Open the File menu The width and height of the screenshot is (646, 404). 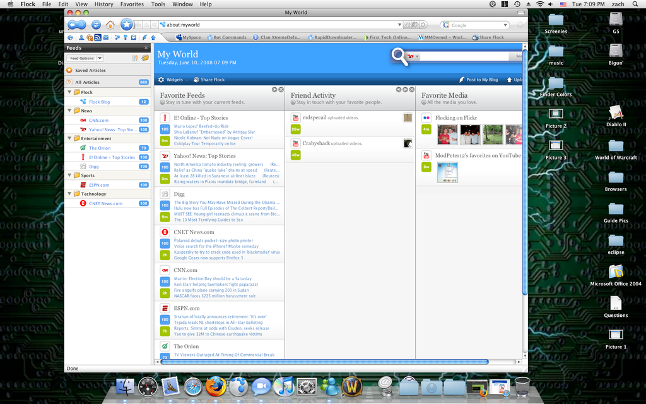pyautogui.click(x=47, y=4)
